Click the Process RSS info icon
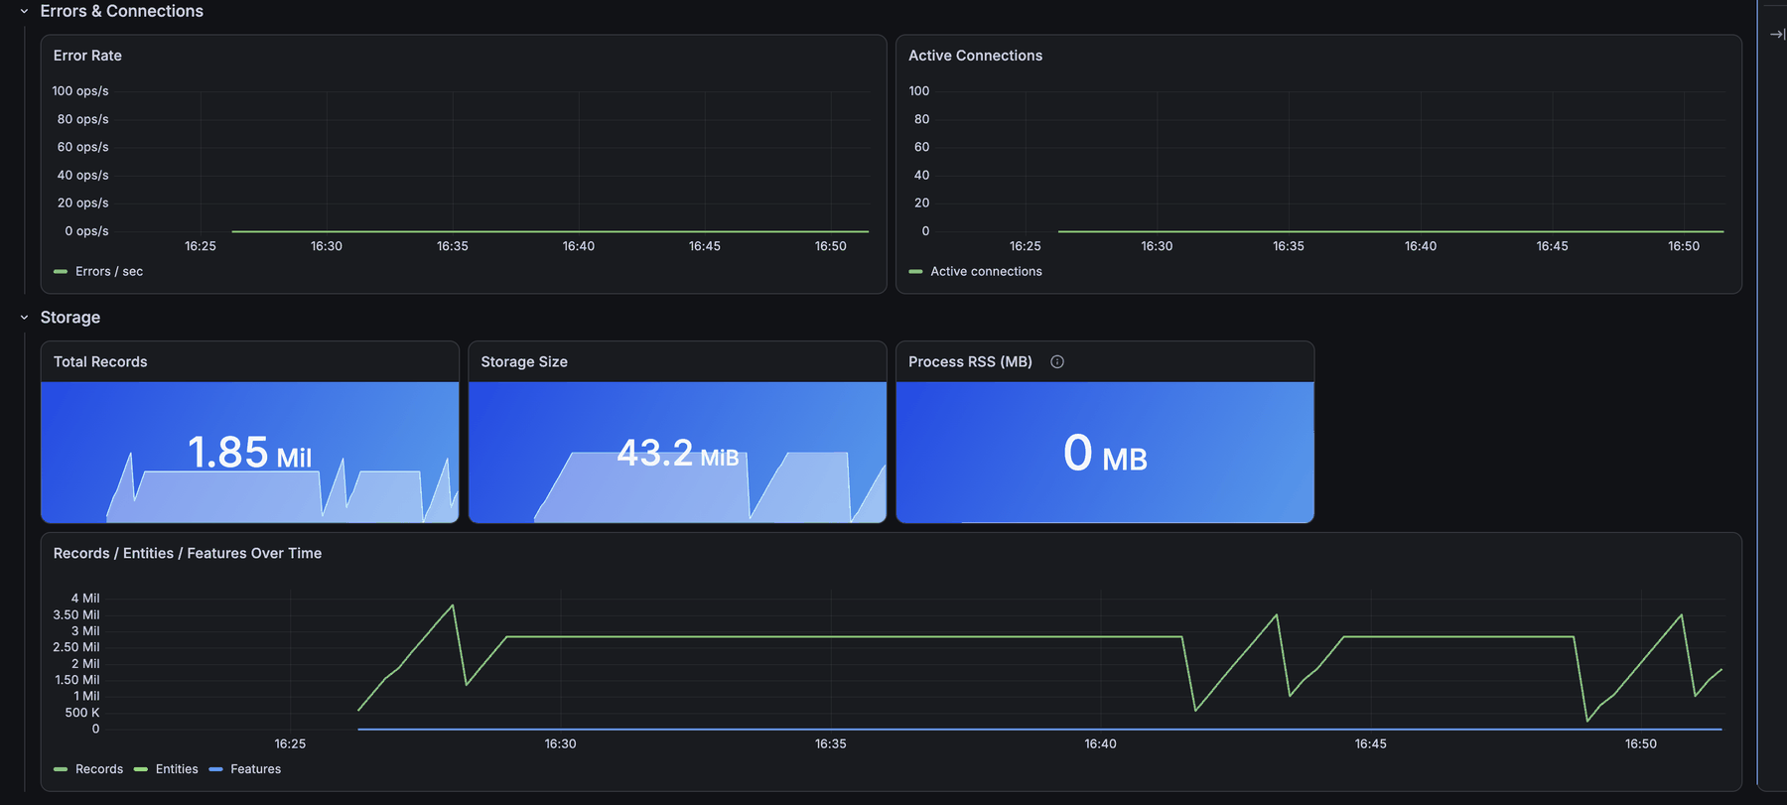1787x805 pixels. 1057,361
